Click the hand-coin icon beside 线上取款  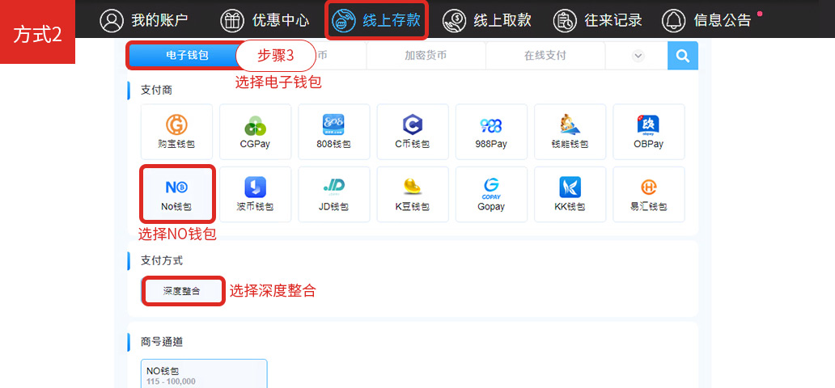[454, 20]
